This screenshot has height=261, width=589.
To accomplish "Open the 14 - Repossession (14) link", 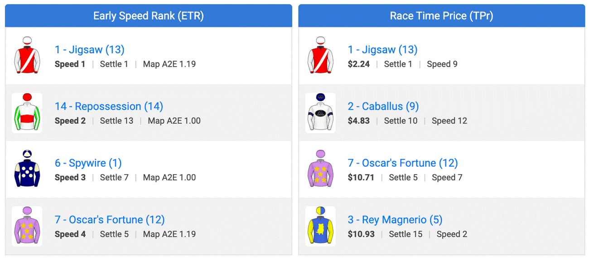I will (x=109, y=106).
